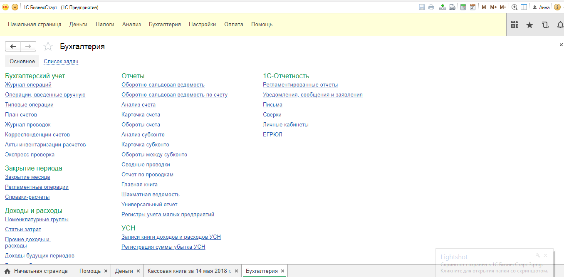Open Журнал операций link
564x277 pixels.
click(28, 84)
